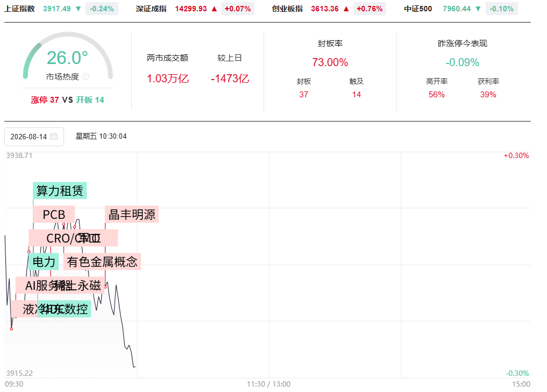The width and height of the screenshot is (547, 392).
Task: Open the 上证指数 index quote
Action: click(x=19, y=9)
